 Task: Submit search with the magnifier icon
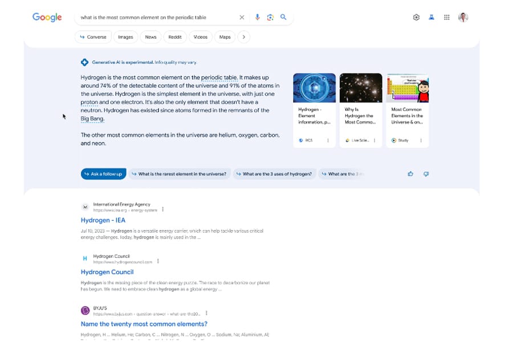283,17
